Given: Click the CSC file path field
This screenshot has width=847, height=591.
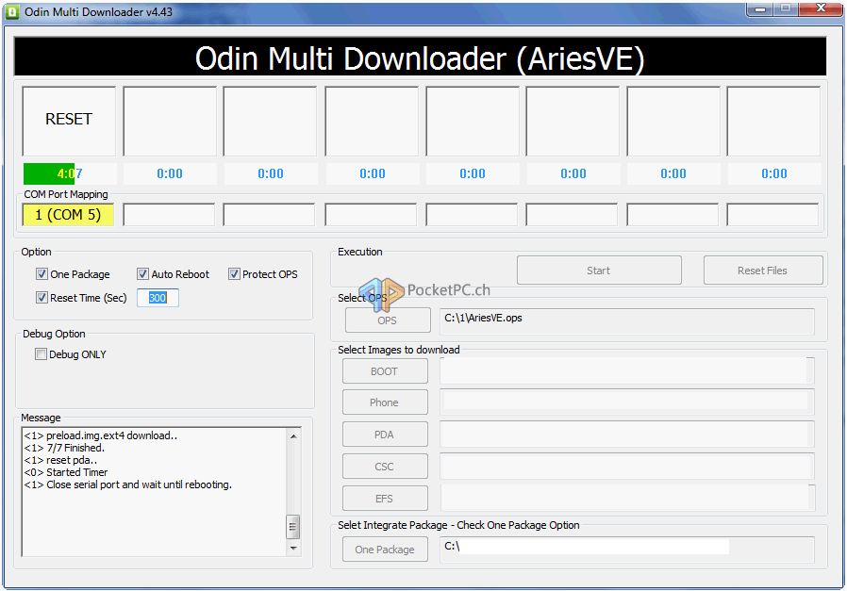Looking at the screenshot, I should 627,467.
